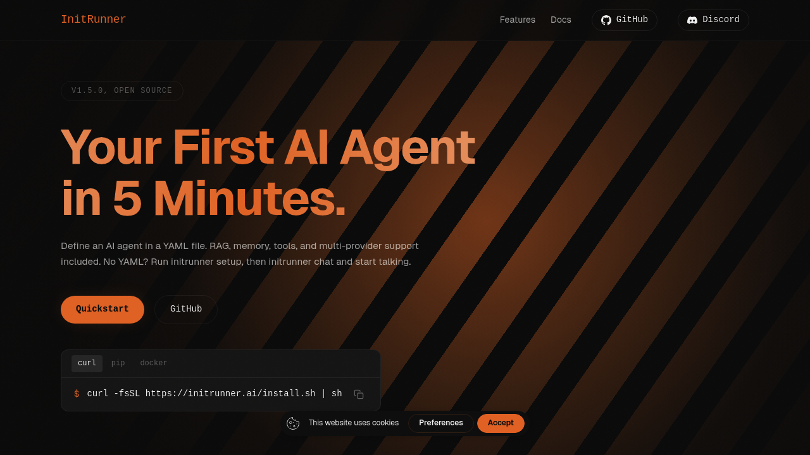The width and height of the screenshot is (810, 455).
Task: Click the curl -fsSL install command text
Action: tap(215, 394)
